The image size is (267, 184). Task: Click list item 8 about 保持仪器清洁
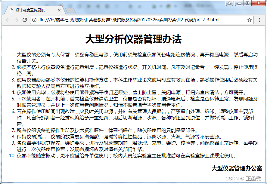[120, 136]
